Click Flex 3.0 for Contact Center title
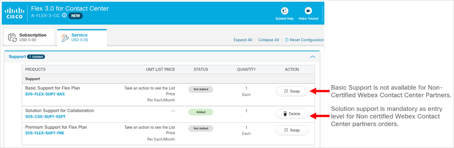Screen dimensions: 454x148 (x=70, y=8)
